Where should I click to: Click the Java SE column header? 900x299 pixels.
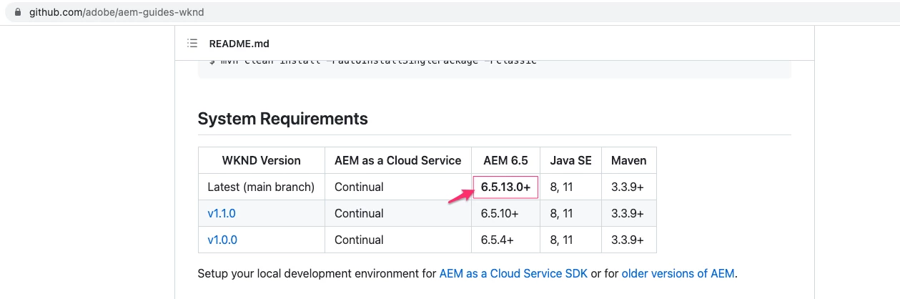pyautogui.click(x=570, y=160)
